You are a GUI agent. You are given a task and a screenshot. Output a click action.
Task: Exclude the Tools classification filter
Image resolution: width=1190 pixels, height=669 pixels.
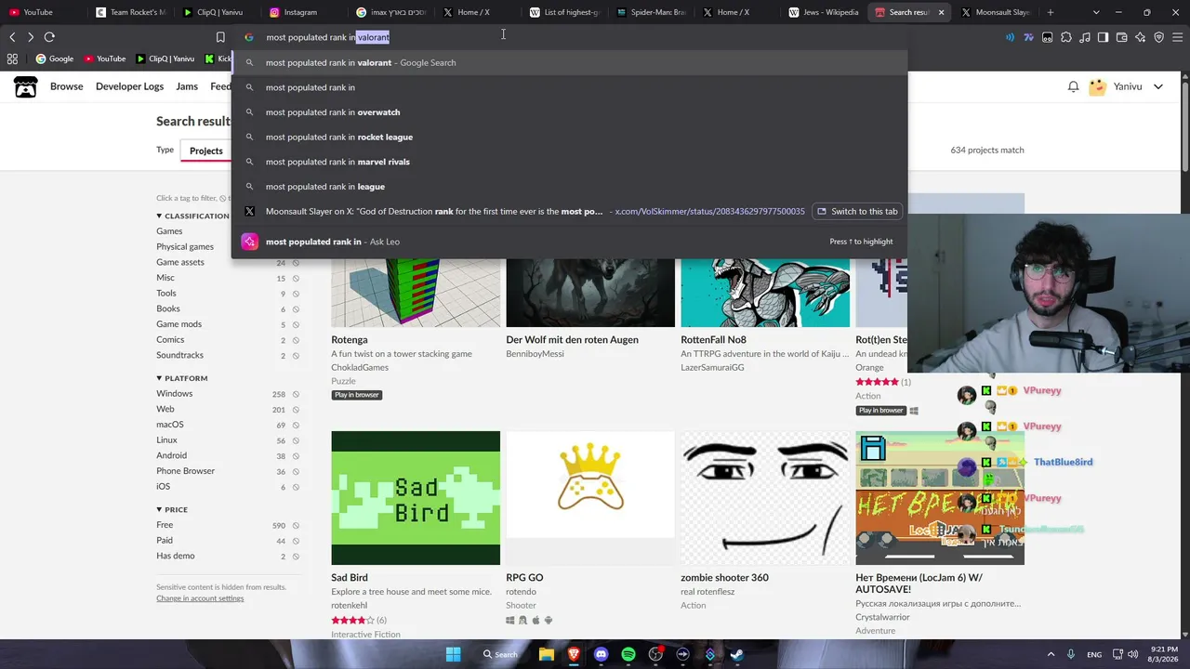(296, 294)
